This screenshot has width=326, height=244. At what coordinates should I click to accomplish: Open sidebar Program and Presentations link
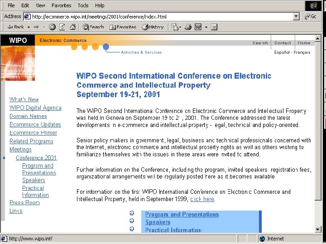coord(39,169)
